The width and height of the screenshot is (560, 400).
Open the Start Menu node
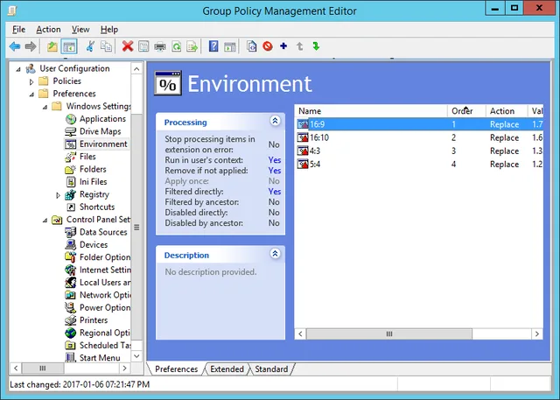tap(100, 357)
